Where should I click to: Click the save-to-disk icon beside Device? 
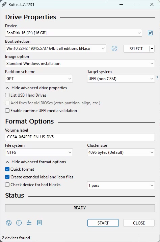pos(150,33)
